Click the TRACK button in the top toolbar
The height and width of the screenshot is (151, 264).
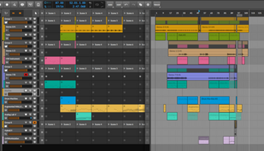(x=157, y=5)
